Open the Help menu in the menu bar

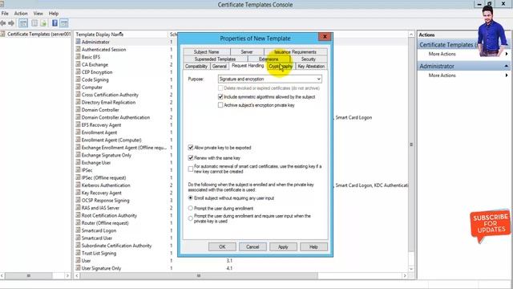[54, 14]
